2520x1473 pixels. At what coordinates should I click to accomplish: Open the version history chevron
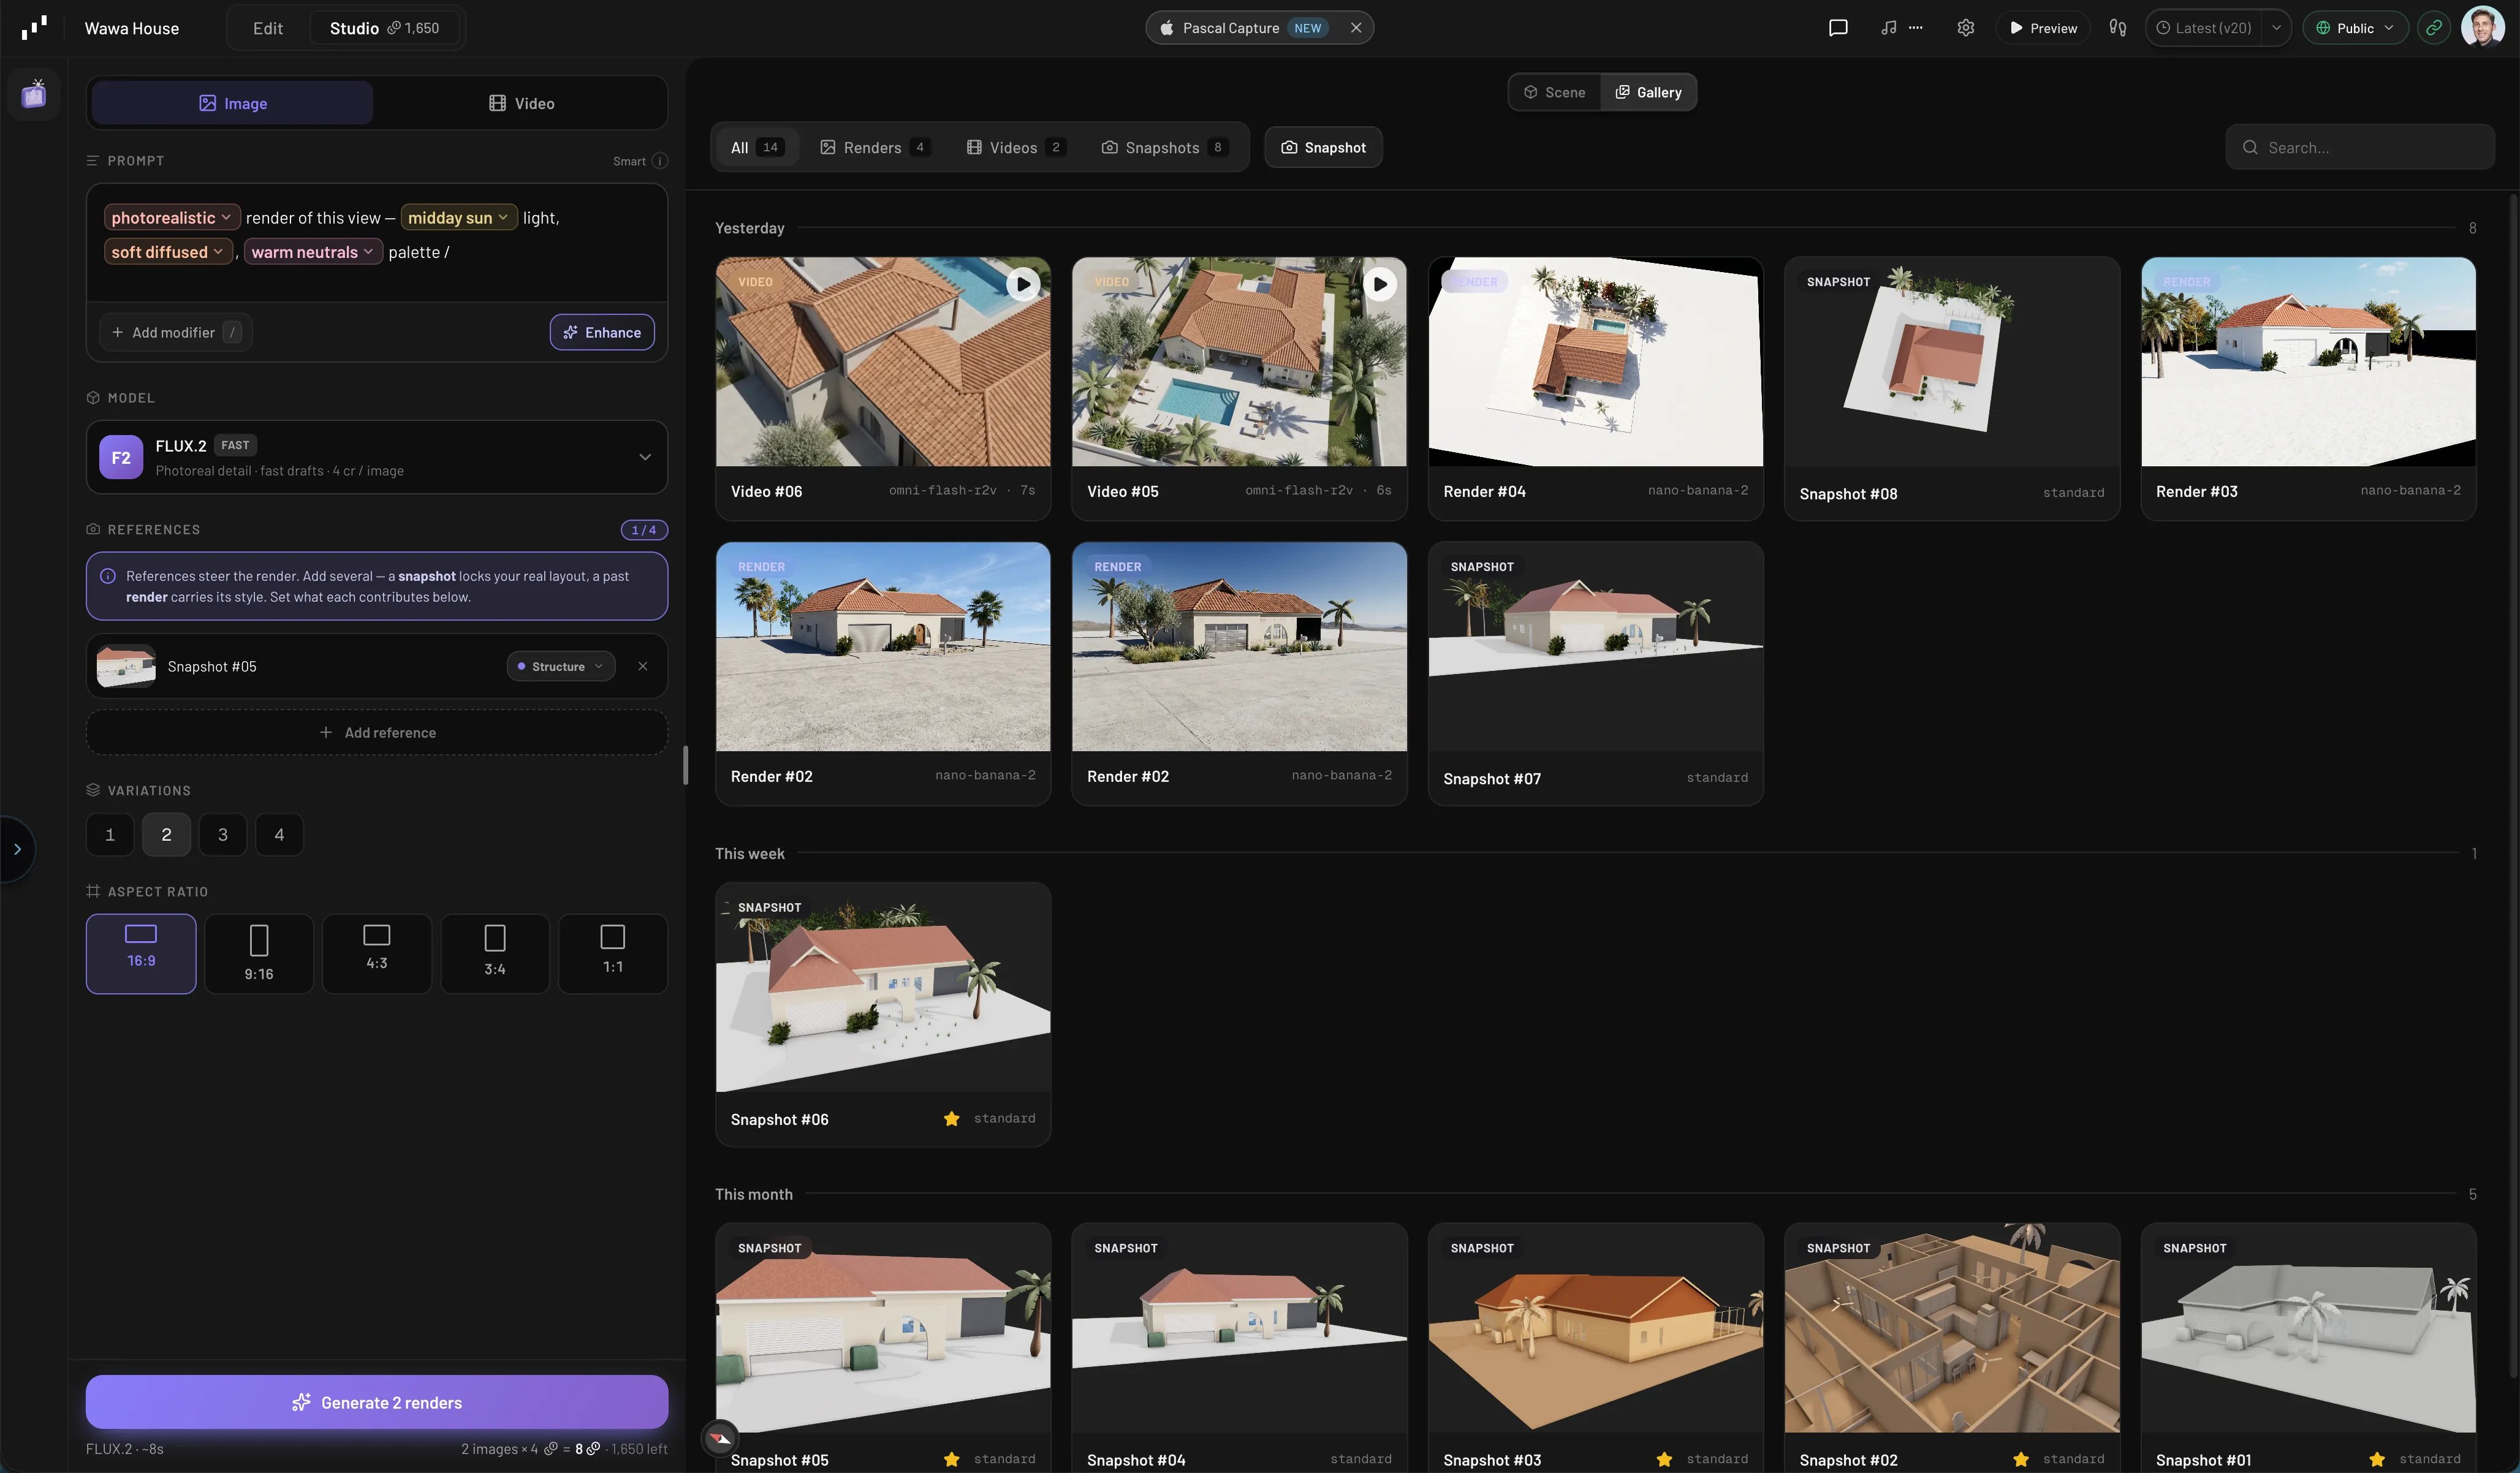(2276, 28)
